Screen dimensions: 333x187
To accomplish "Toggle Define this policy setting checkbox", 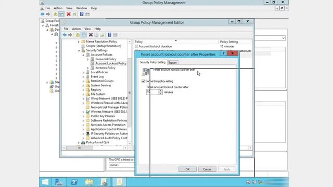I will pos(143,81).
